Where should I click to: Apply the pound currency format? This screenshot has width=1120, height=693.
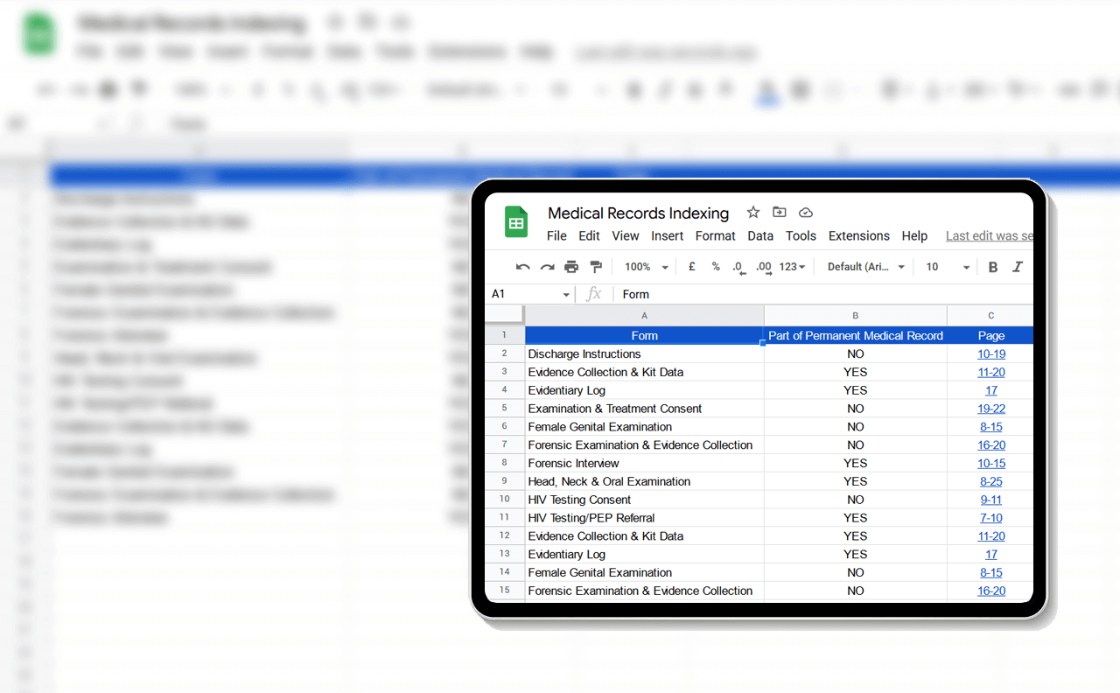click(x=692, y=267)
